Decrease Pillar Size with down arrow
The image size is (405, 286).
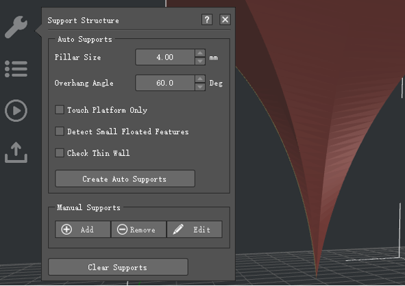(200, 61)
